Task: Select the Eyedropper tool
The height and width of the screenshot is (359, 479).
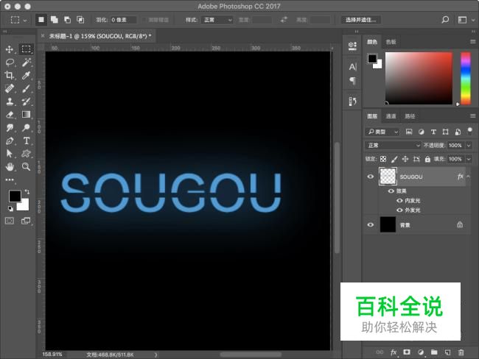Action: point(27,75)
